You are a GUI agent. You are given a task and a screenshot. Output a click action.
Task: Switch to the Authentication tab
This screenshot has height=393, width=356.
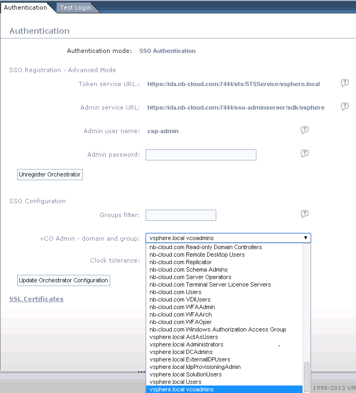[x=25, y=7]
